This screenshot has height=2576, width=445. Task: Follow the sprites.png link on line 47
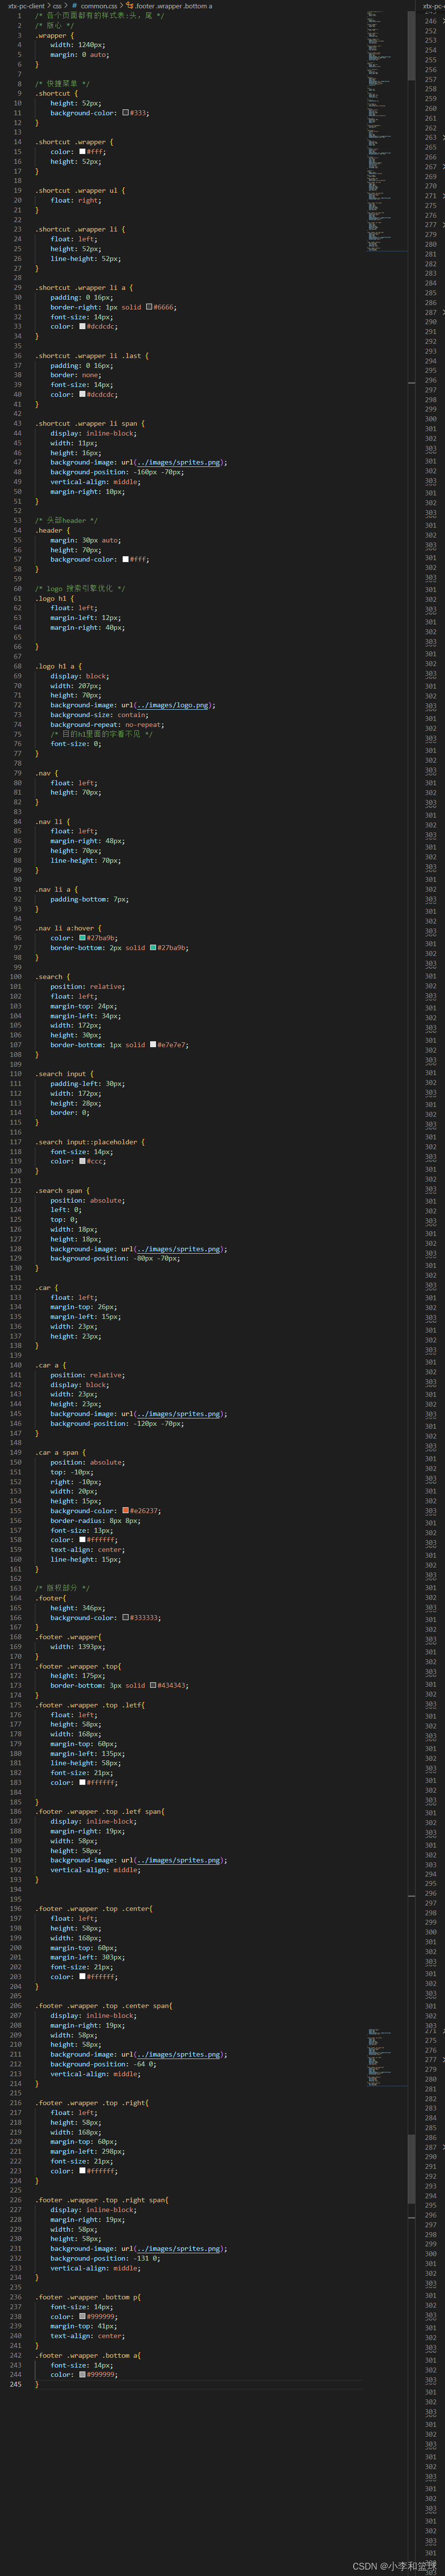[178, 462]
